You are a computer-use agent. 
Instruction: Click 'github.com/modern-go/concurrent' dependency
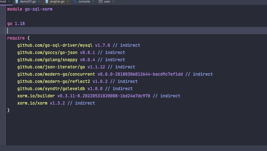click(56, 74)
